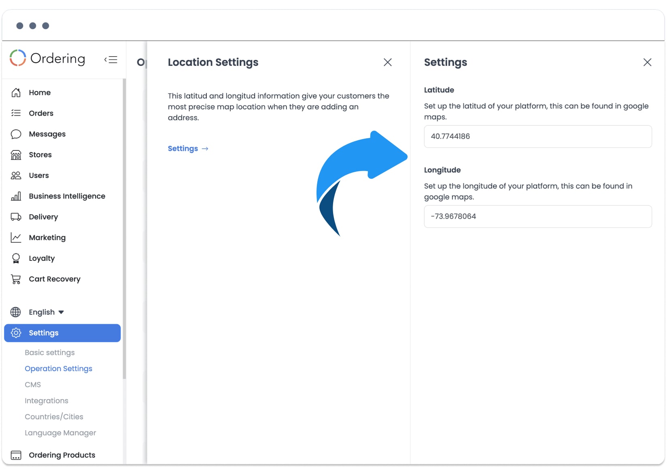
Task: Click the Orders list icon
Action: point(16,113)
